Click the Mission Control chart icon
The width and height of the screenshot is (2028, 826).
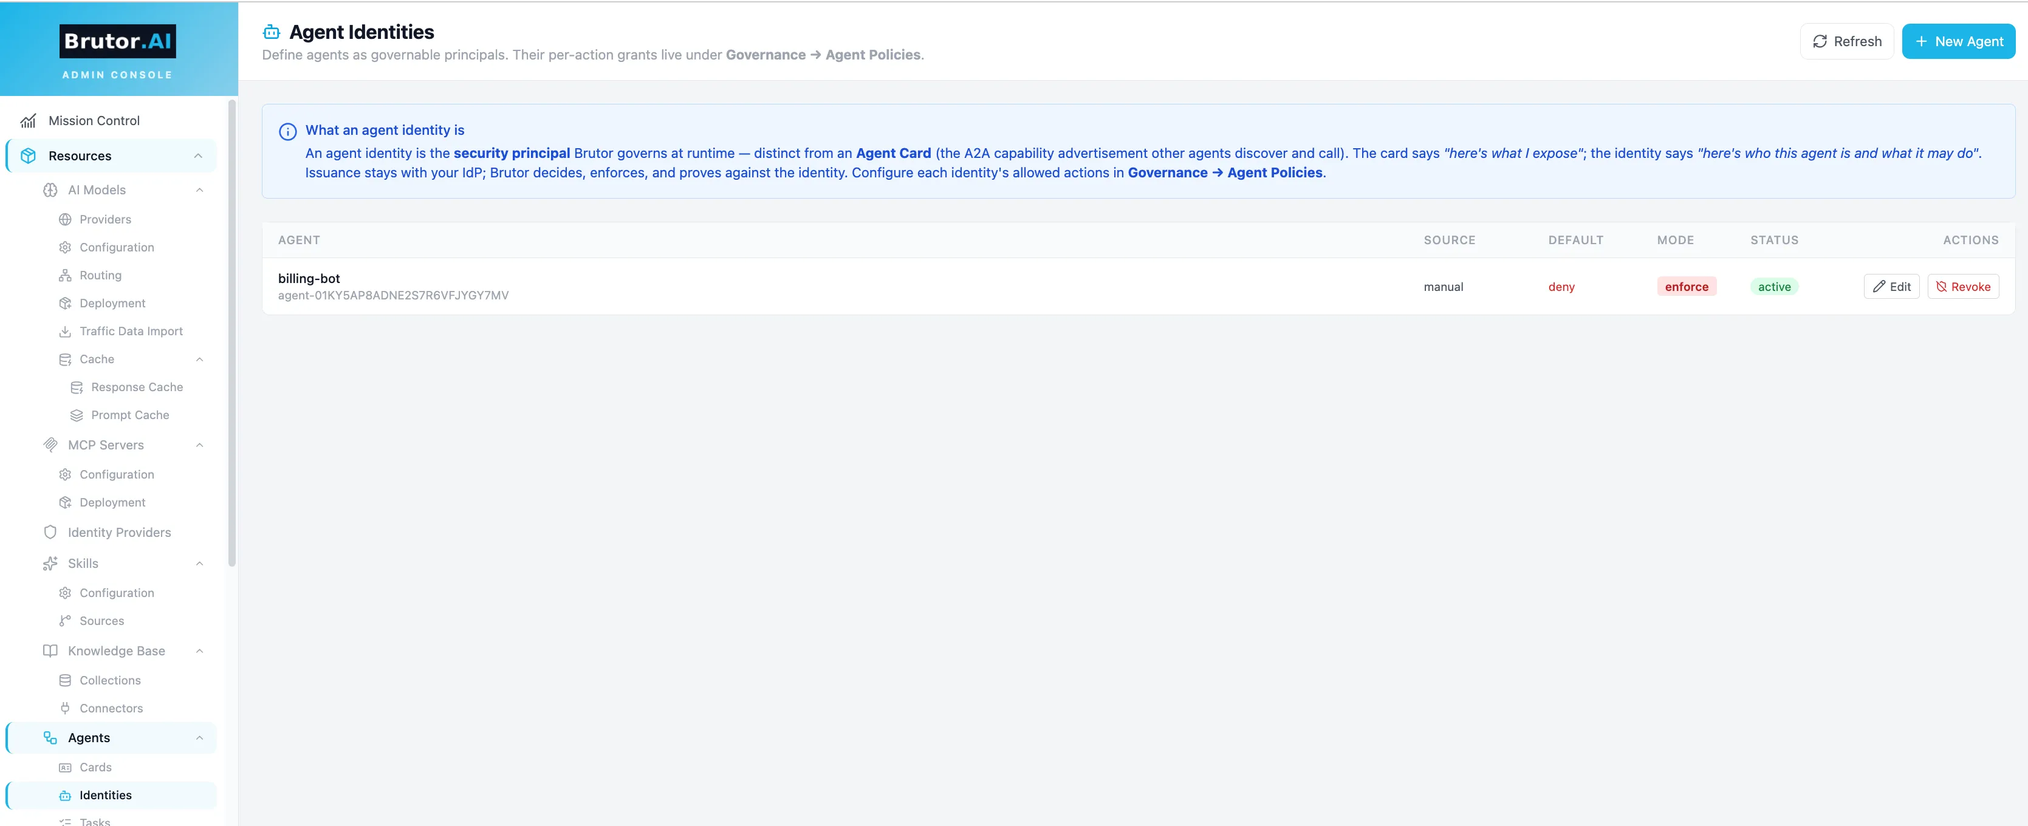tap(29, 120)
